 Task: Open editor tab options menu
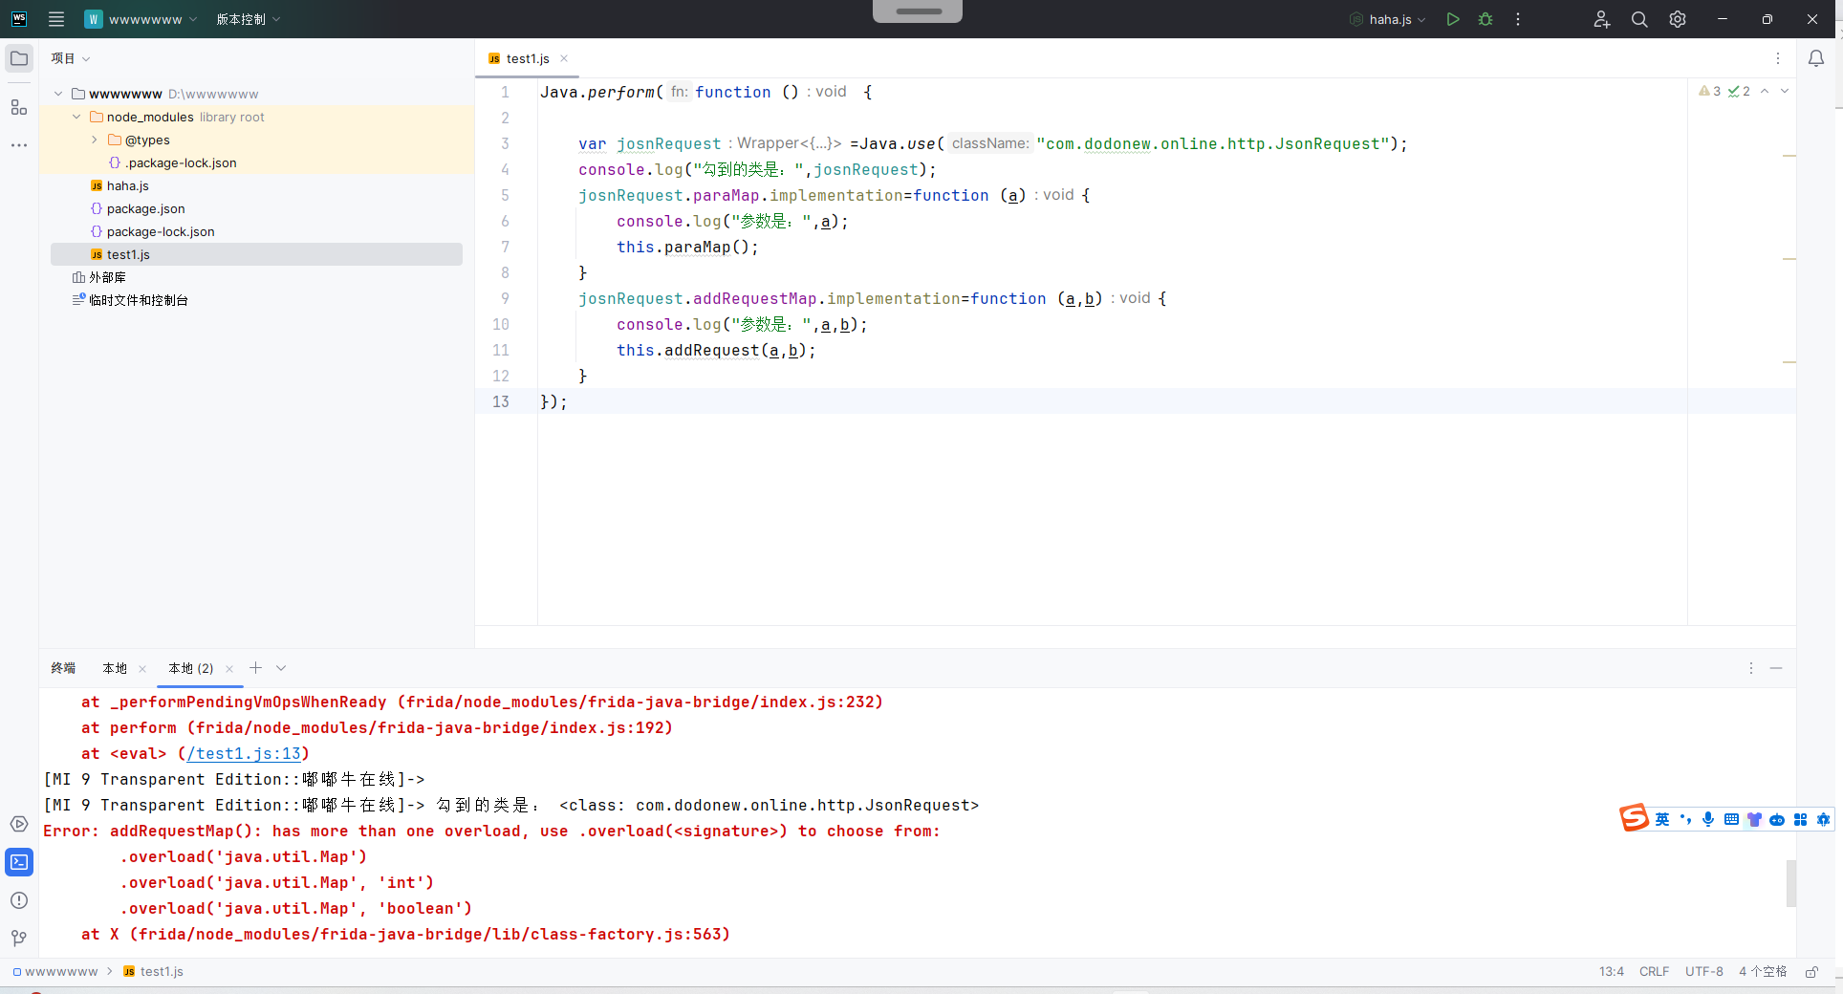pos(1778,58)
